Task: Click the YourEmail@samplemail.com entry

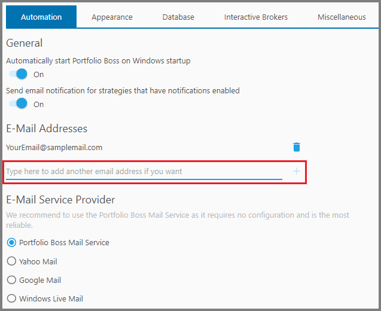Action: (54, 148)
